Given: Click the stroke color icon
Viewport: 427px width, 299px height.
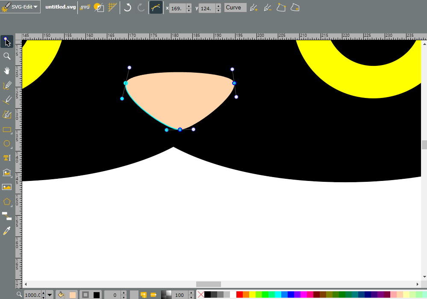Looking at the screenshot, I should click(x=85, y=295).
